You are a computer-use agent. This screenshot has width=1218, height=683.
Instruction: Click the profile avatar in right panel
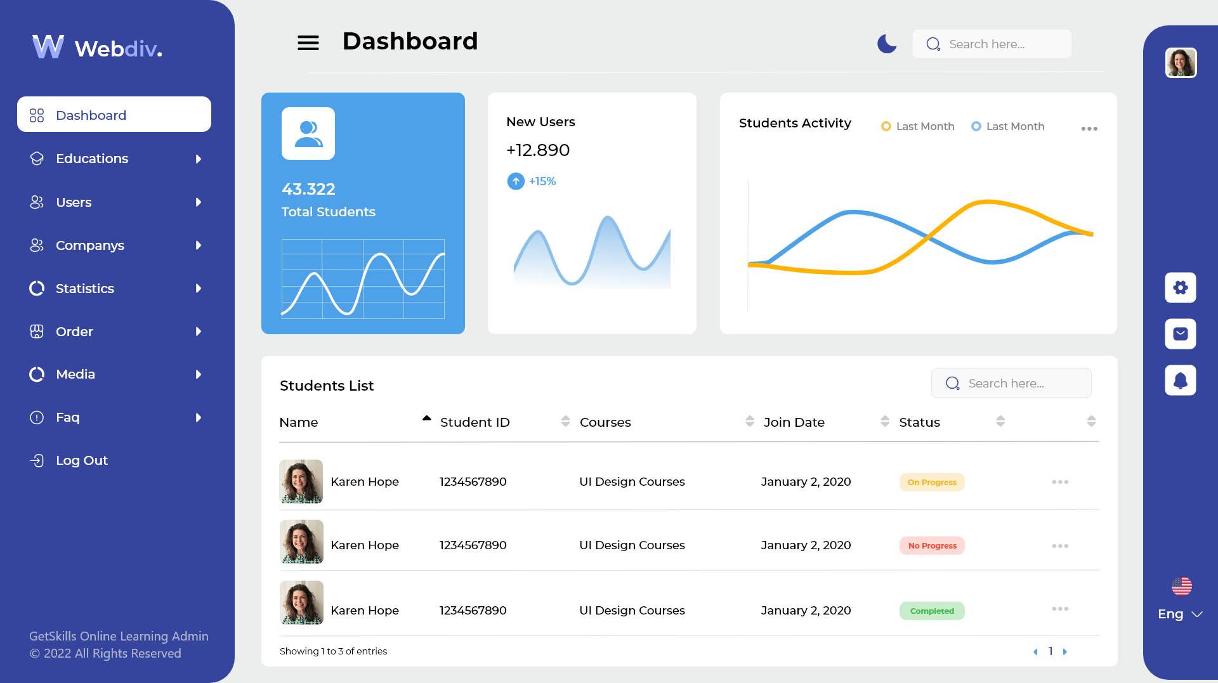point(1181,63)
